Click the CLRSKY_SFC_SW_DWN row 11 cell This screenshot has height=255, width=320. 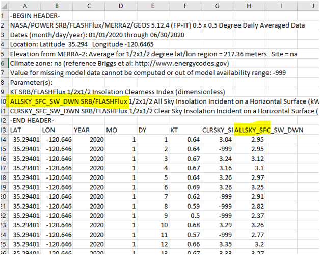pyautogui.click(x=164, y=111)
